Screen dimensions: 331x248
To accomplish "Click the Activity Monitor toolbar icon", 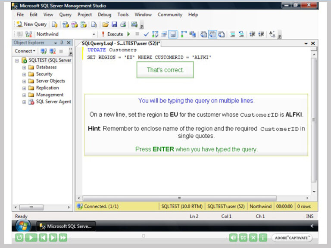I will point(134,25).
